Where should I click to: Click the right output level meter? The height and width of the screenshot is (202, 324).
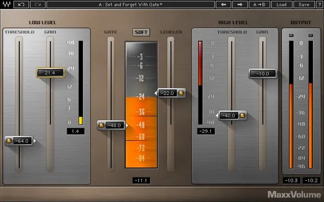click(311, 105)
